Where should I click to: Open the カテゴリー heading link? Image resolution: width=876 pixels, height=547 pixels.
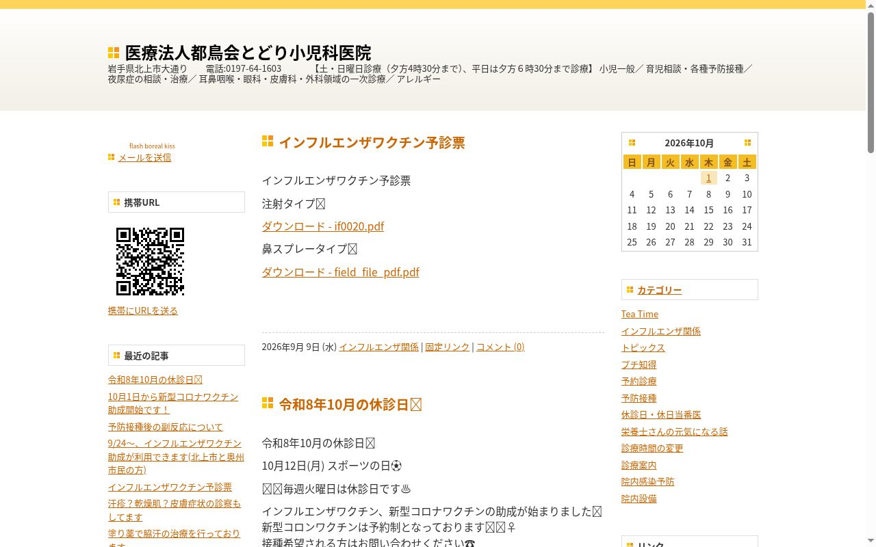point(659,290)
